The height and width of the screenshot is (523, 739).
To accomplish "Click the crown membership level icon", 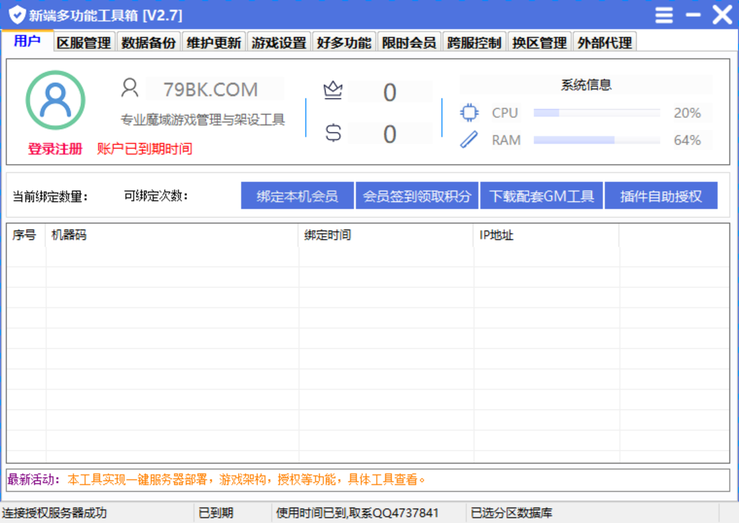I will click(x=333, y=91).
